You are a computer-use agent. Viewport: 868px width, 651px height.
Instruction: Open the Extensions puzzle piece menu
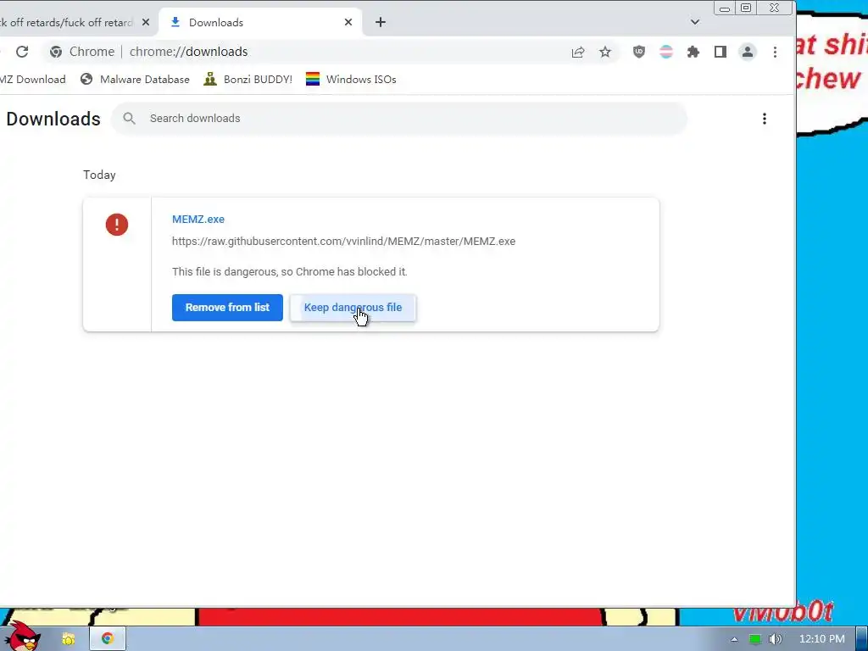(693, 52)
